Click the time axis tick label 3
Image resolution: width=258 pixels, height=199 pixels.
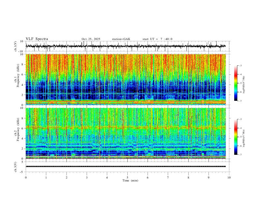(87, 178)
